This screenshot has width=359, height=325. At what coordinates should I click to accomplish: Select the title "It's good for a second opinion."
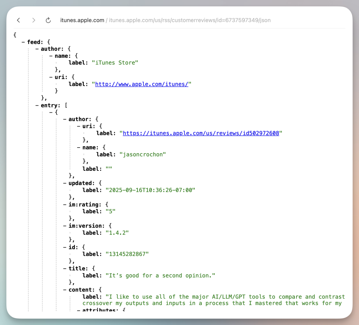point(160,275)
